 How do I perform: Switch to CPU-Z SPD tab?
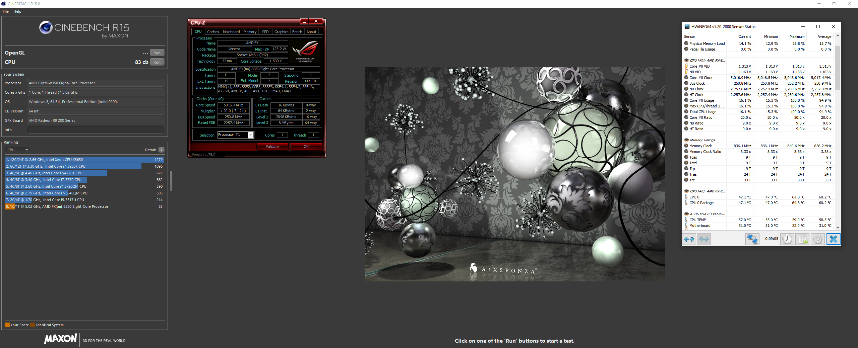click(265, 32)
